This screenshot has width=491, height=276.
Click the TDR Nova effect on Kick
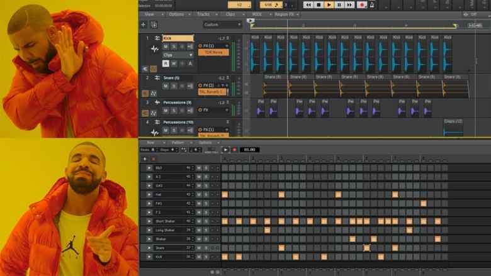pos(213,52)
